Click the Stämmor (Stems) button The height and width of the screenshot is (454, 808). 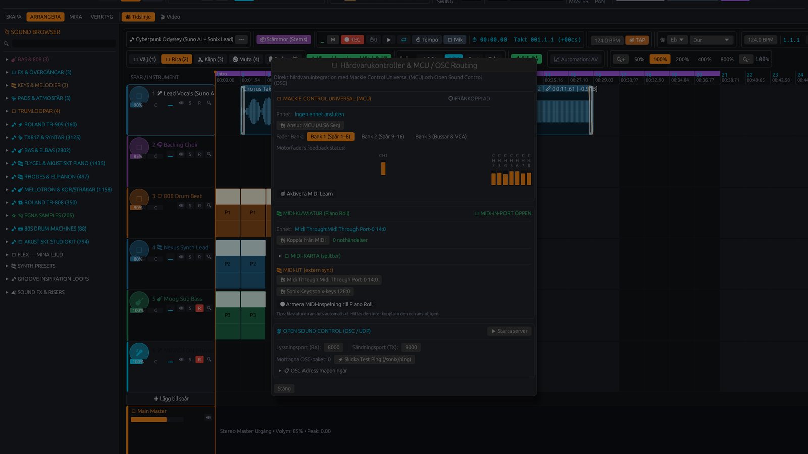pyautogui.click(x=283, y=39)
